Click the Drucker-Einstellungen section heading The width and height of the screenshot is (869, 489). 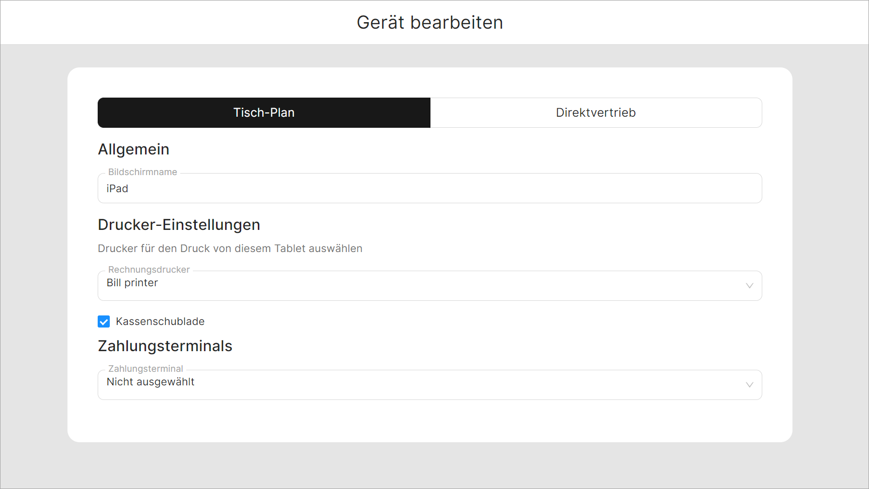pos(179,225)
